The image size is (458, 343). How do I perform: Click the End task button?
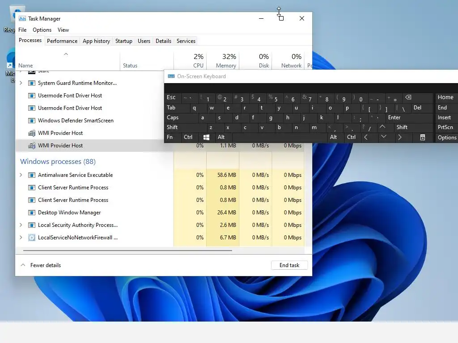click(x=289, y=265)
